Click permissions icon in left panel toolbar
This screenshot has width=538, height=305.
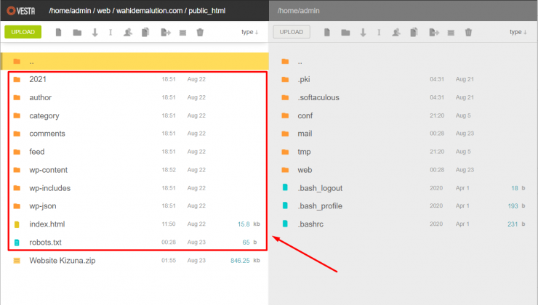coord(128,32)
